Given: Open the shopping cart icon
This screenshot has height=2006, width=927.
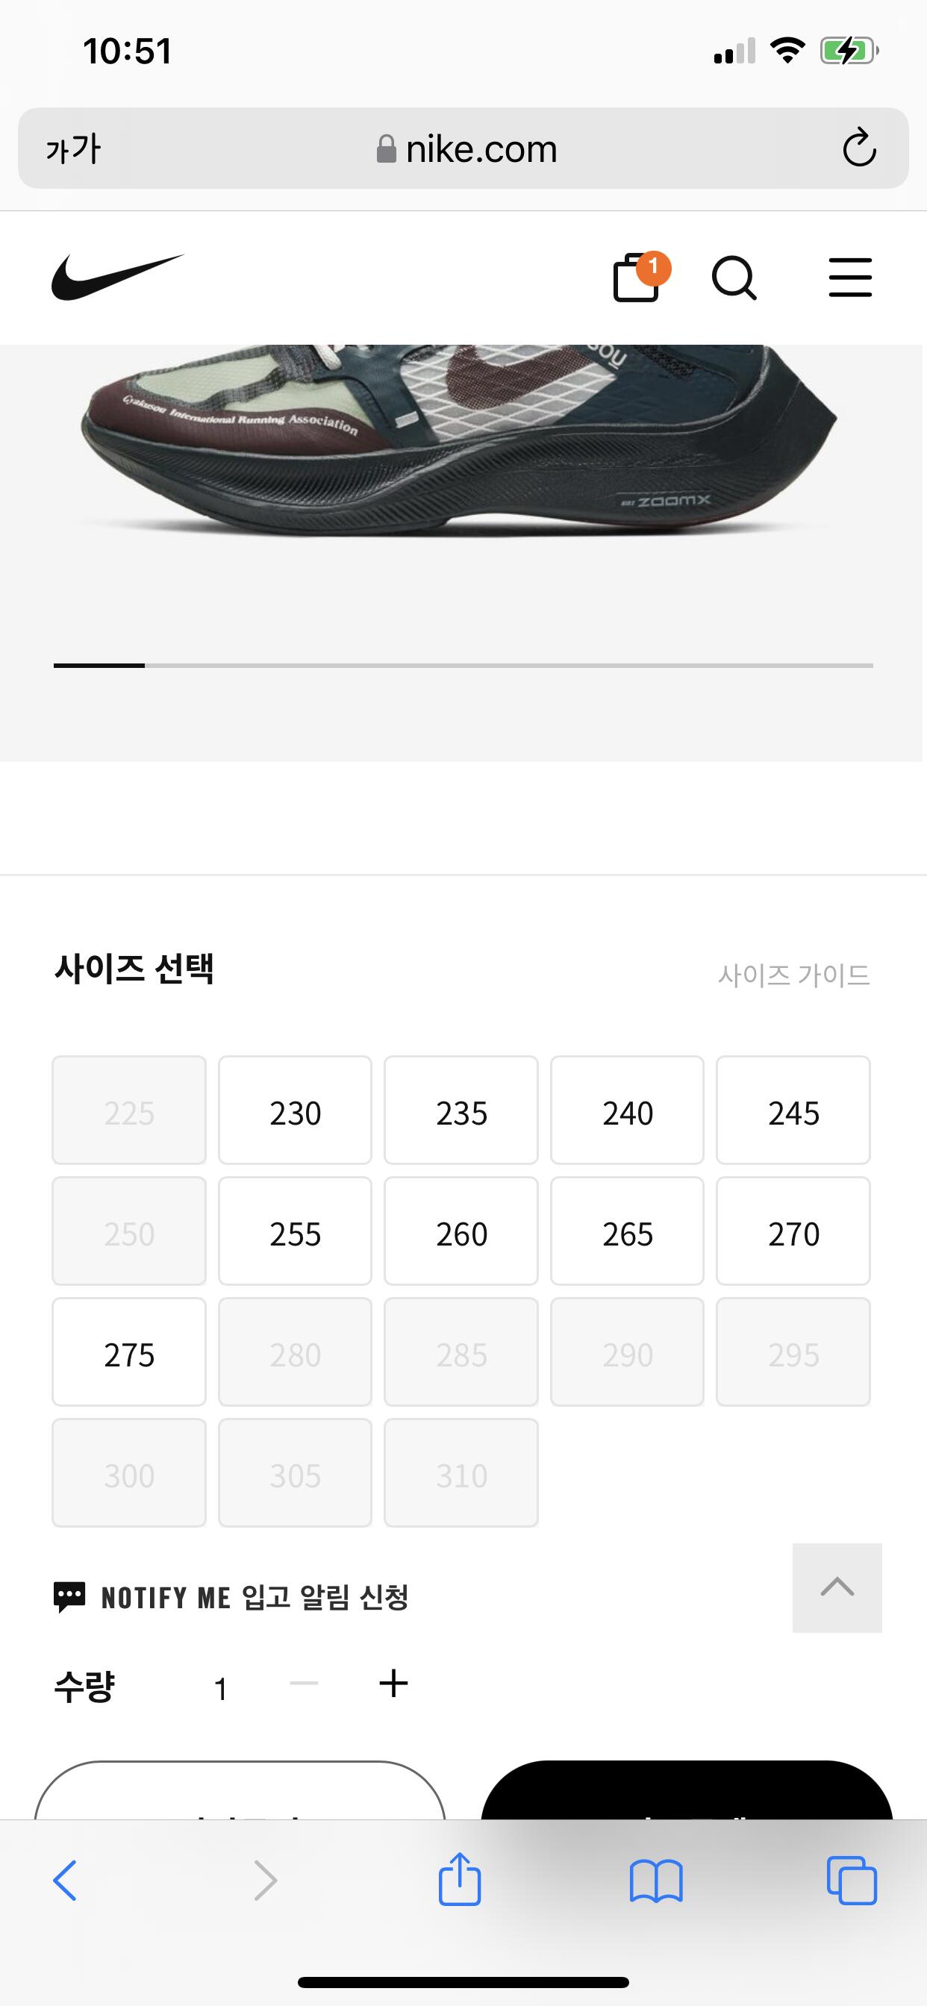Looking at the screenshot, I should 637,279.
